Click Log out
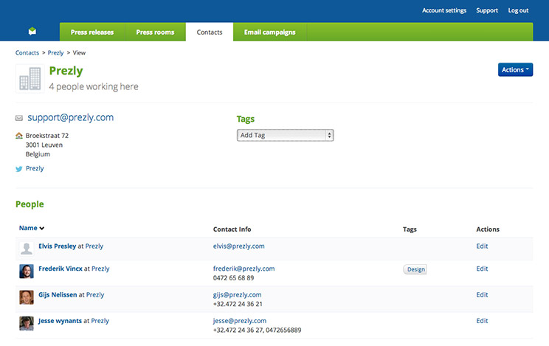 pos(518,10)
